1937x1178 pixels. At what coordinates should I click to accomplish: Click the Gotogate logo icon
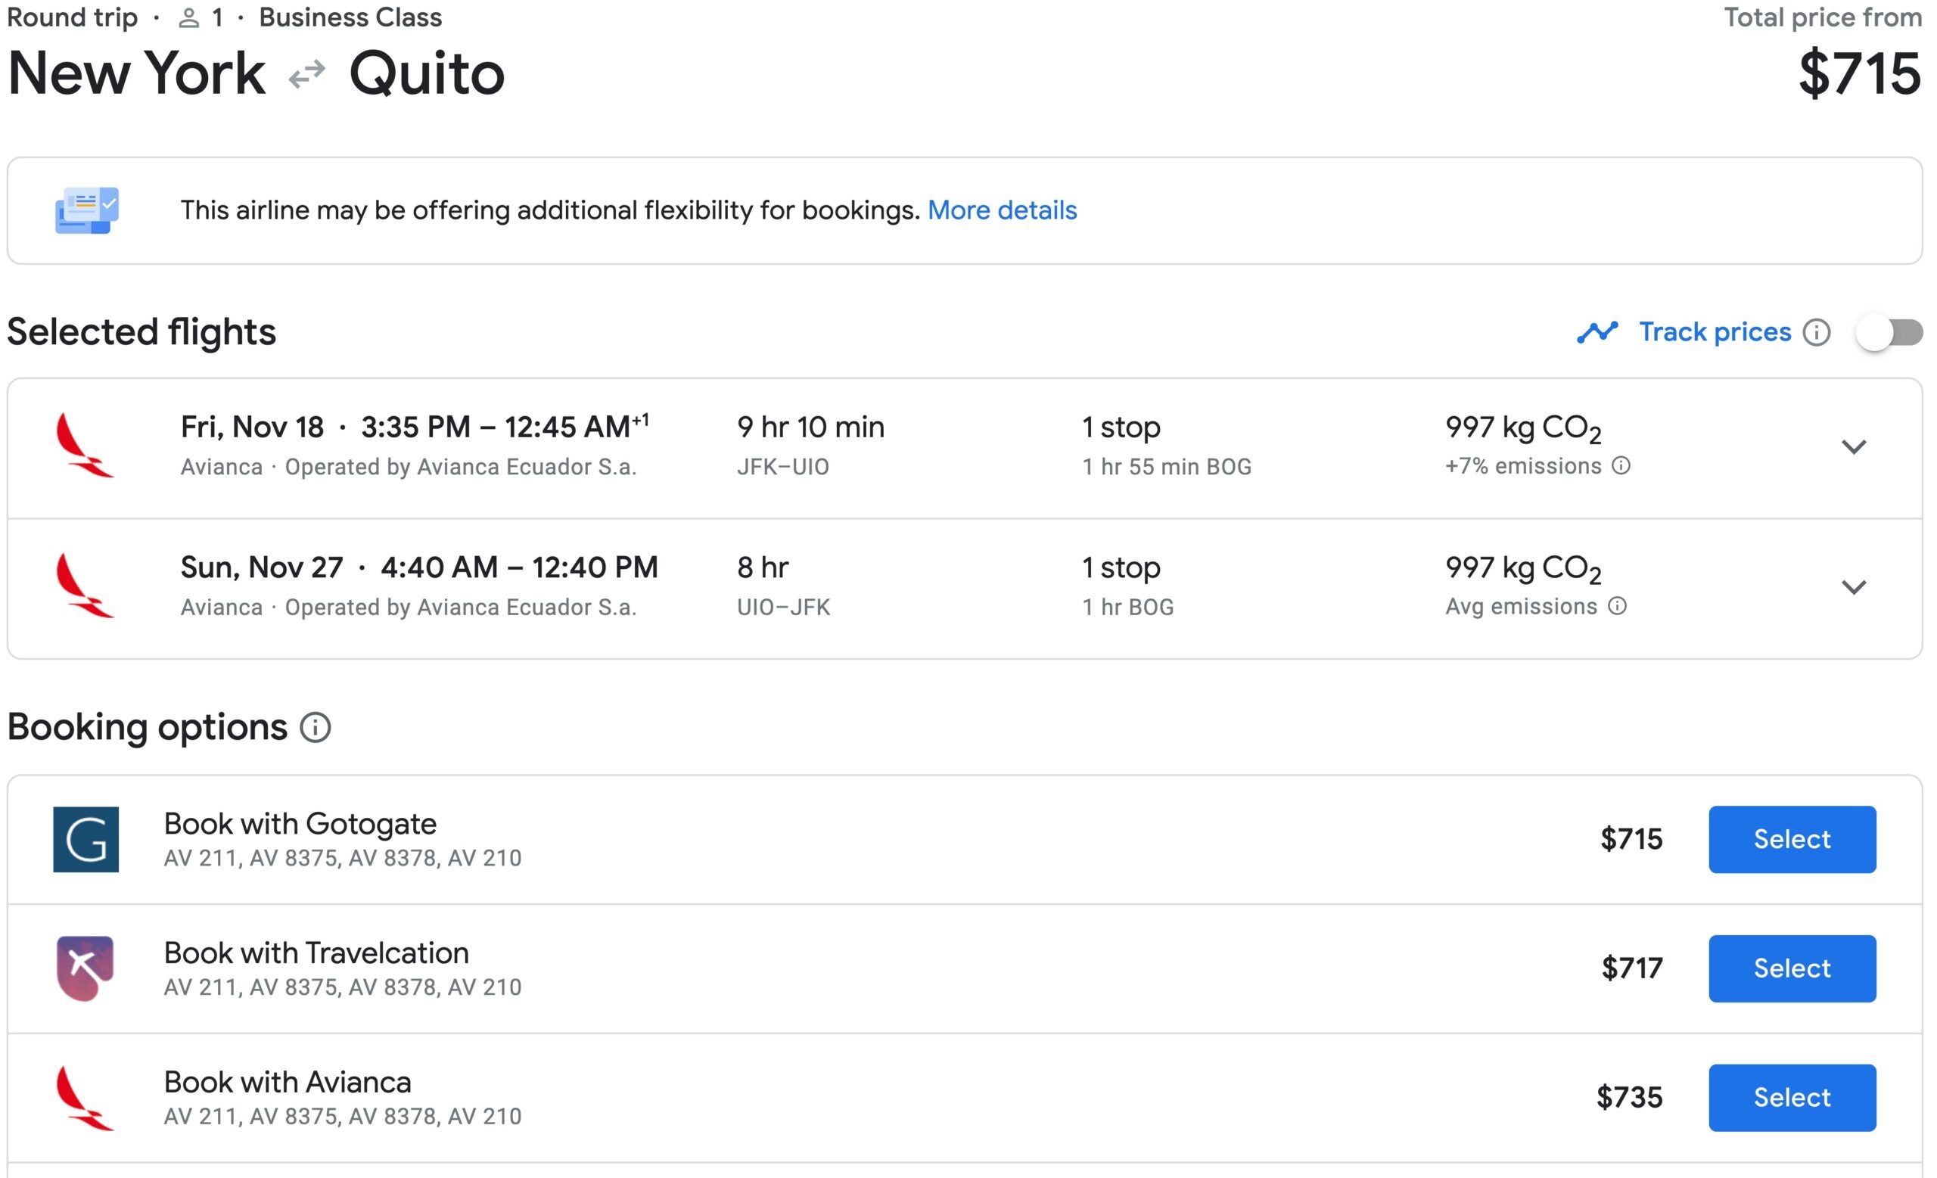86,839
